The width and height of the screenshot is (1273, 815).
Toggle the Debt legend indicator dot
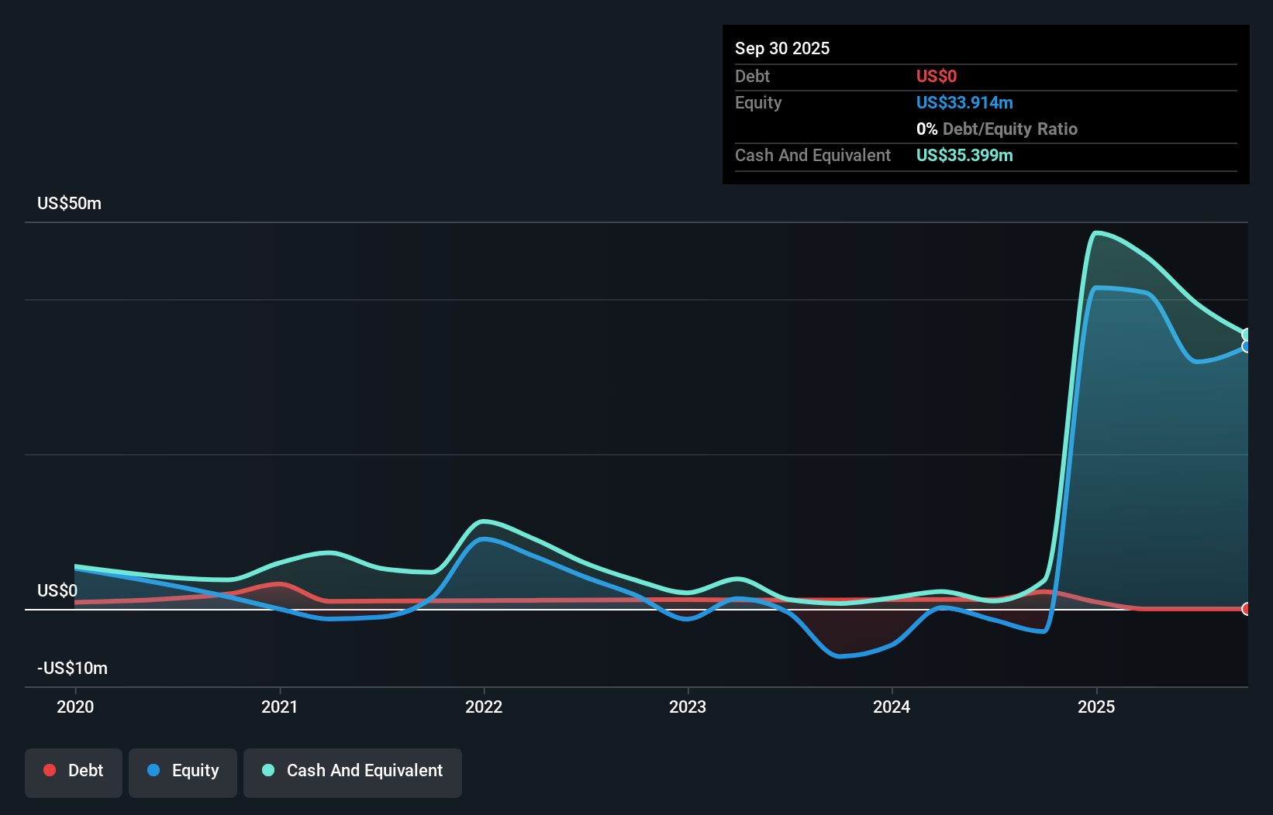(50, 770)
